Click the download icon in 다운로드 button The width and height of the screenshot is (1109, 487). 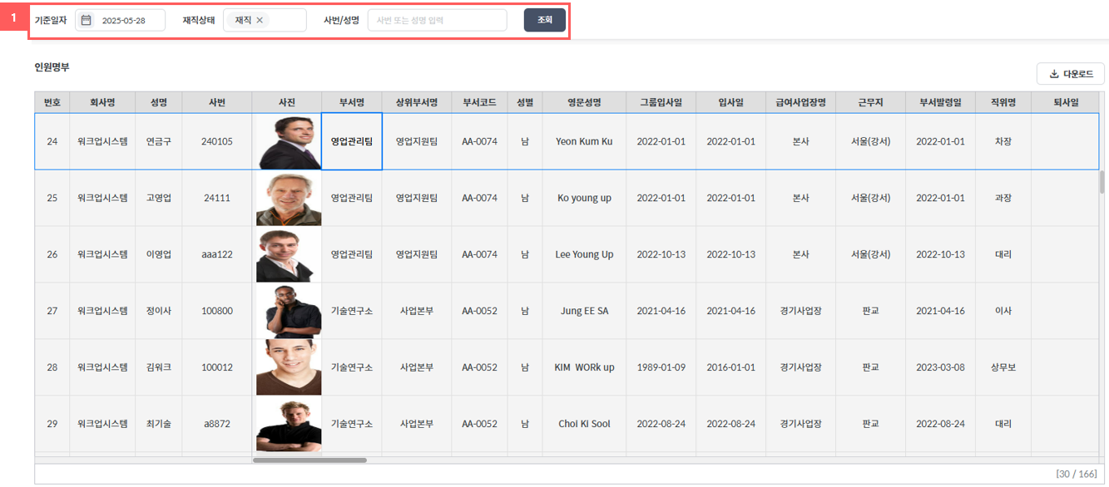tap(1054, 74)
